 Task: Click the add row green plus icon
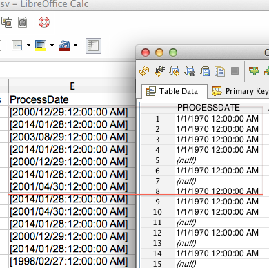click(254, 70)
